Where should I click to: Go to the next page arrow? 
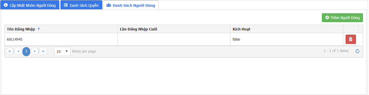(x=35, y=51)
